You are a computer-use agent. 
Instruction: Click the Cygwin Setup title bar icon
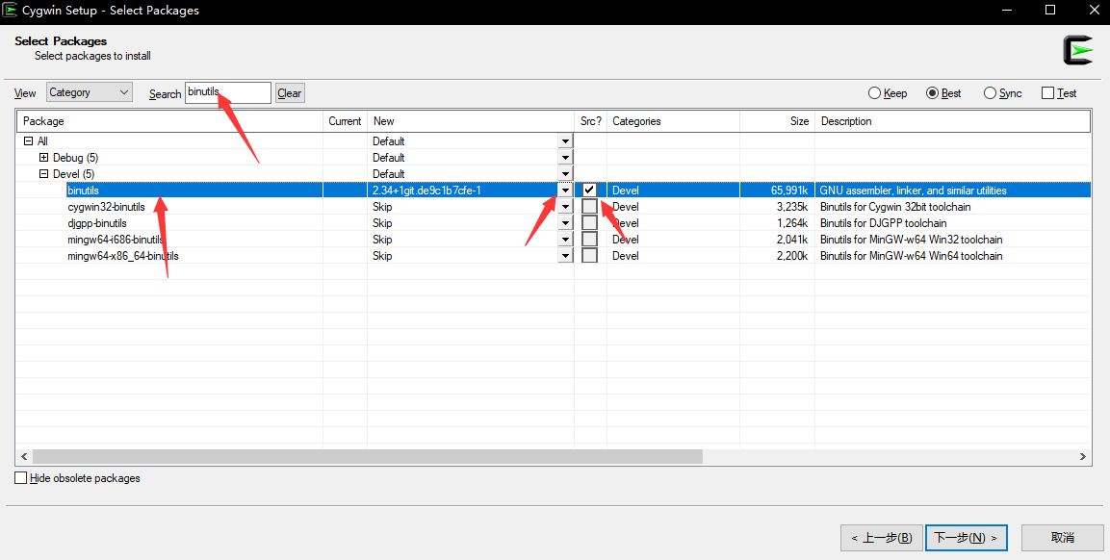[10, 10]
